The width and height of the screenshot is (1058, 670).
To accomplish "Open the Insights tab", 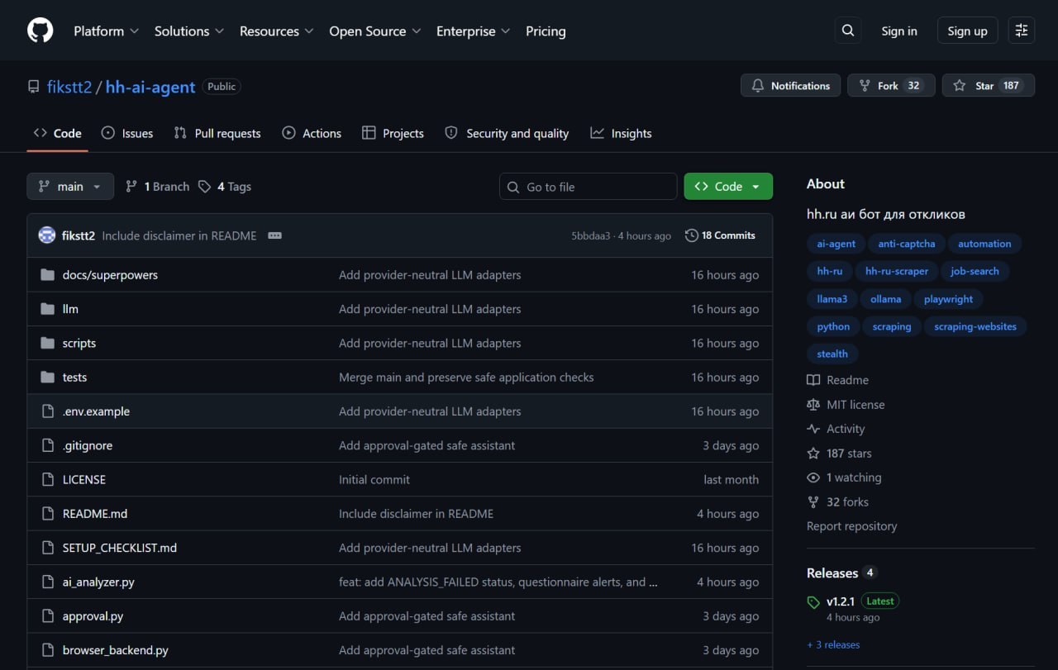I will tap(621, 133).
